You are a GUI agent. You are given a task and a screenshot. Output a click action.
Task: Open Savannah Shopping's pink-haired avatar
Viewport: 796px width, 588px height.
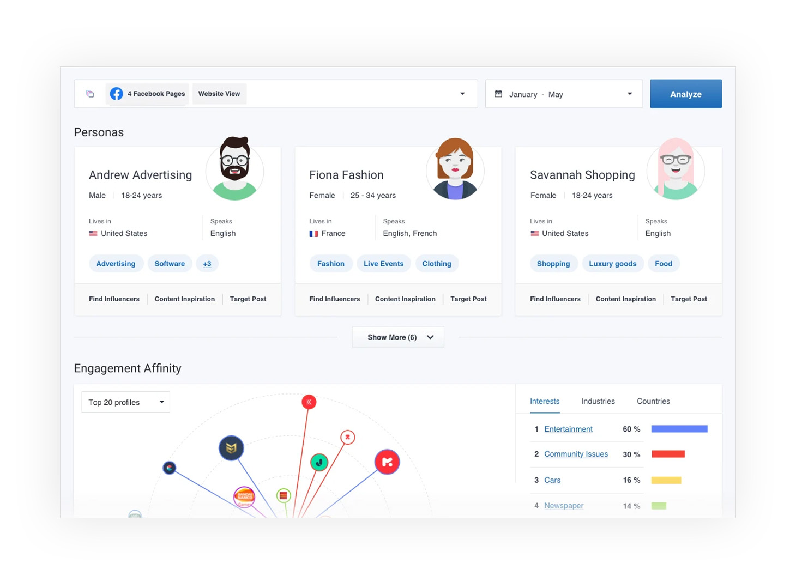(676, 169)
